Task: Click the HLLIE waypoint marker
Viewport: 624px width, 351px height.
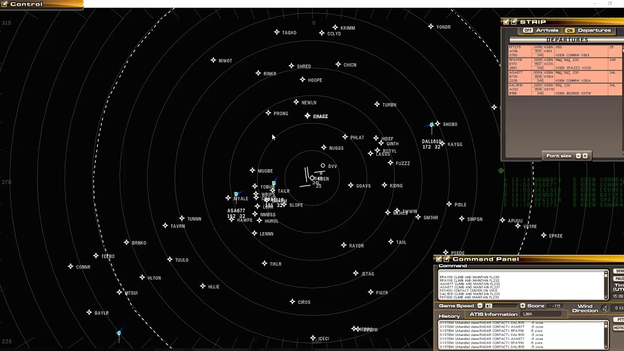Action: (x=203, y=286)
